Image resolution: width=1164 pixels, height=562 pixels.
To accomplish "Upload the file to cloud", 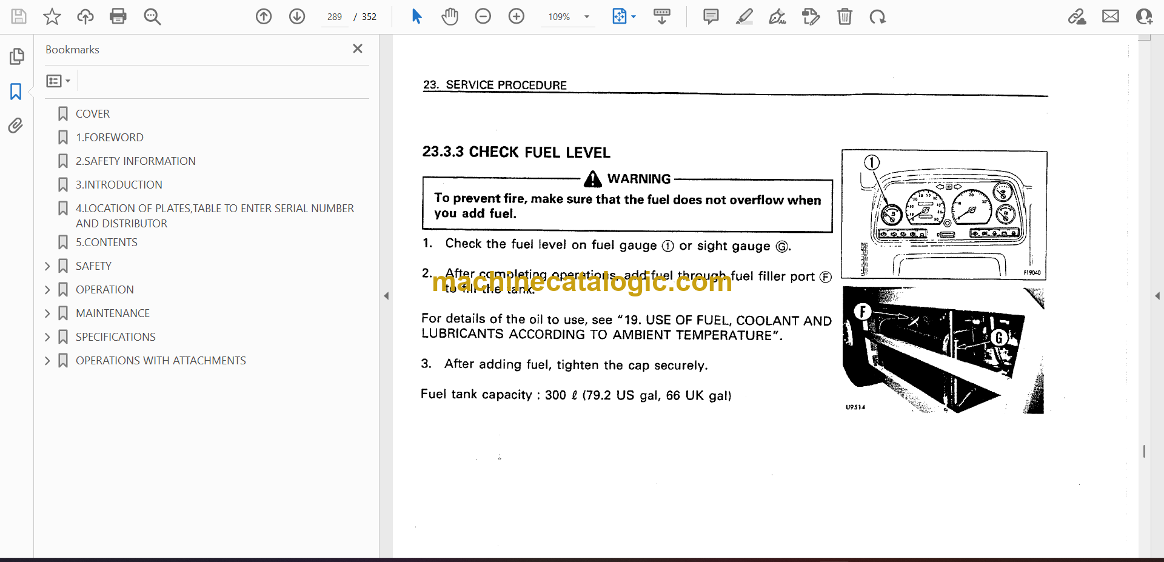I will (x=85, y=16).
